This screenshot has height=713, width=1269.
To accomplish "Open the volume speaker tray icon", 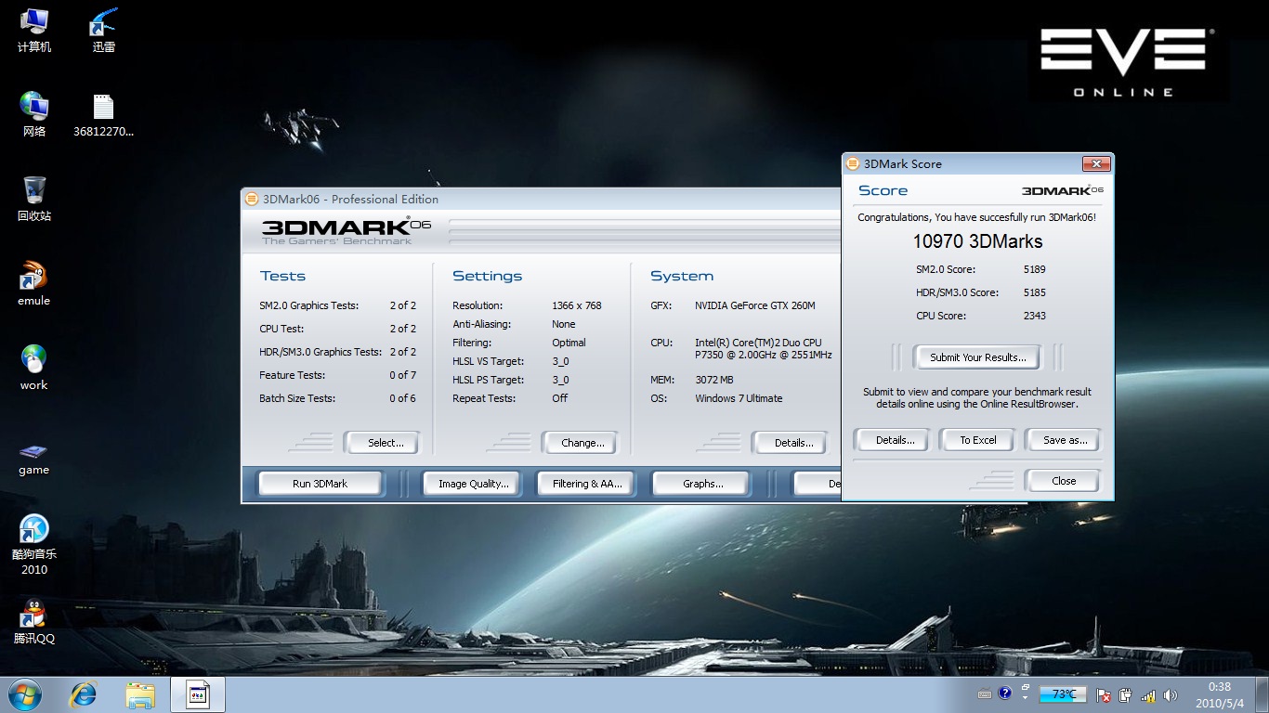I will point(1170,694).
